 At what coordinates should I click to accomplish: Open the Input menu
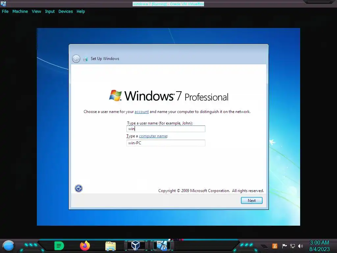click(x=50, y=12)
